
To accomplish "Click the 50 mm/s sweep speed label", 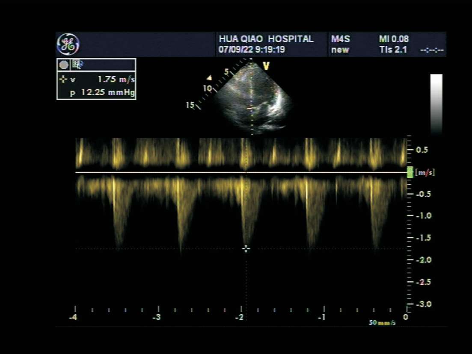I will click(382, 323).
